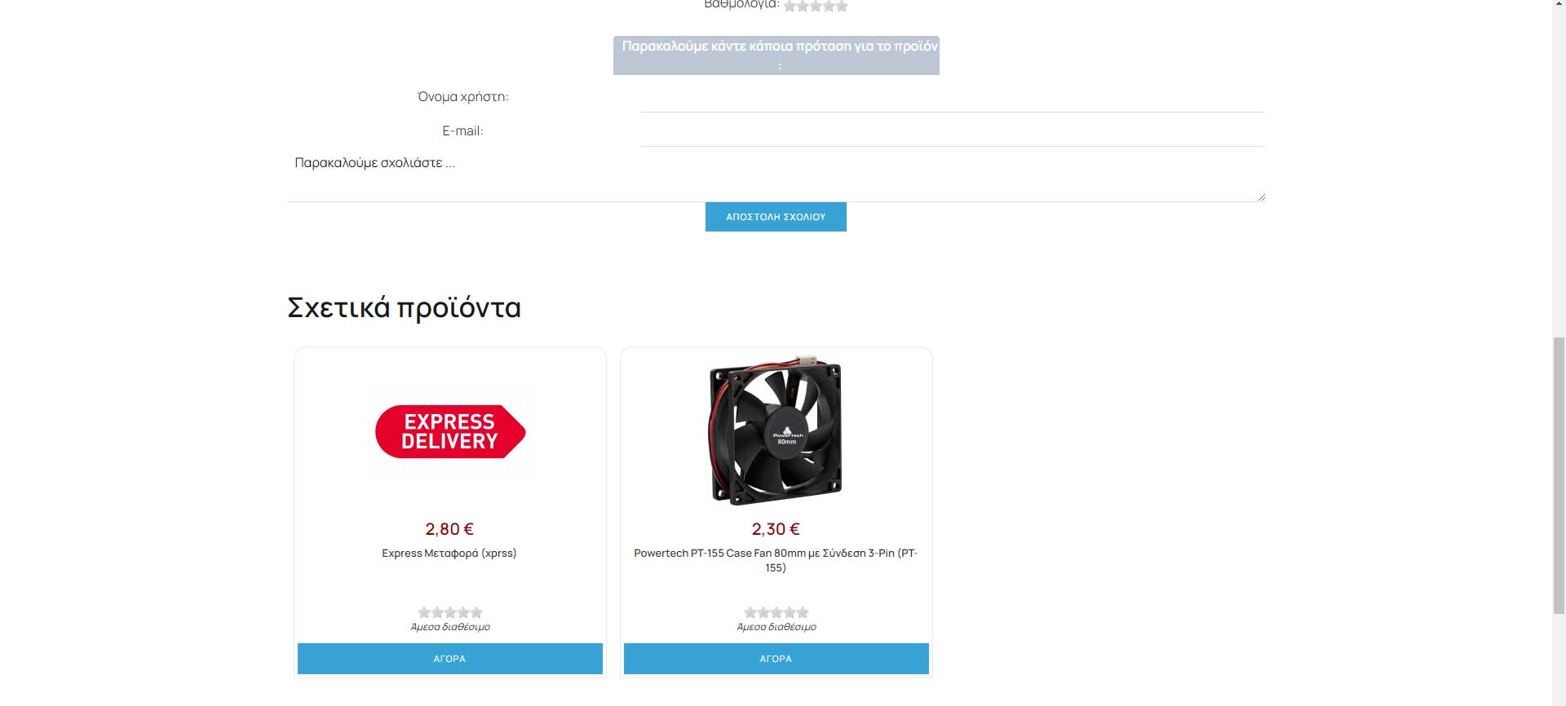Click ΑΓΟΡΑ under Powertech PT-155 fan
Image resolution: width=1566 pixels, height=706 pixels.
pos(776,659)
